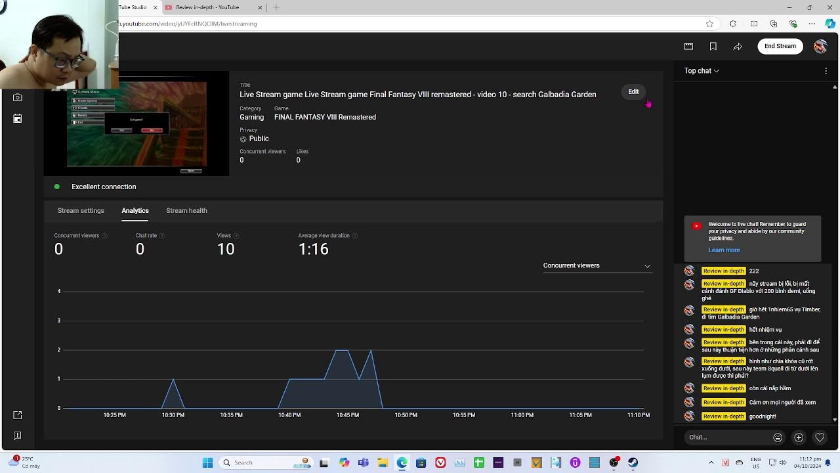The height and width of the screenshot is (473, 840).
Task: Click the 'goodnight!' chat message
Action: tap(763, 417)
